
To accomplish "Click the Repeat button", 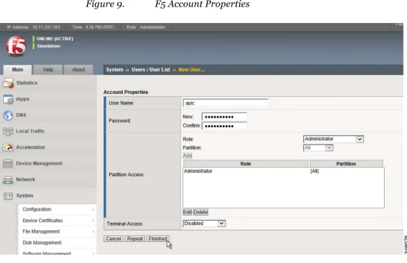I will (135, 239).
